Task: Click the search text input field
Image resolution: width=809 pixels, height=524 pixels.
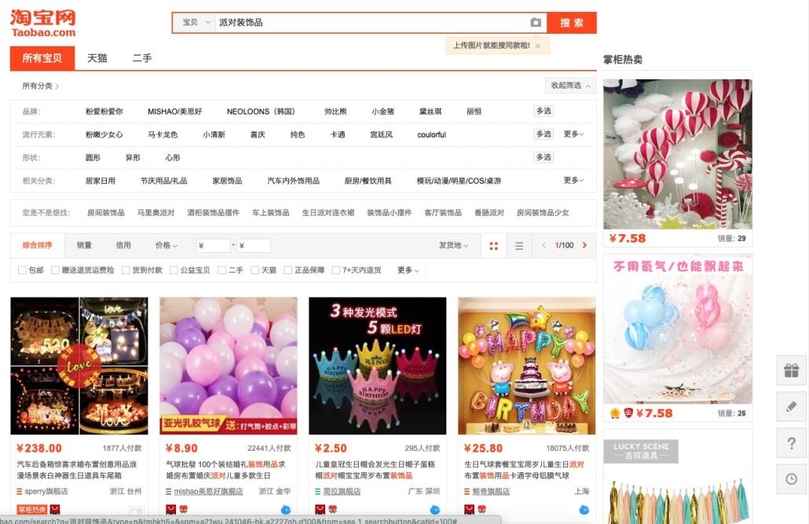Action: click(371, 23)
